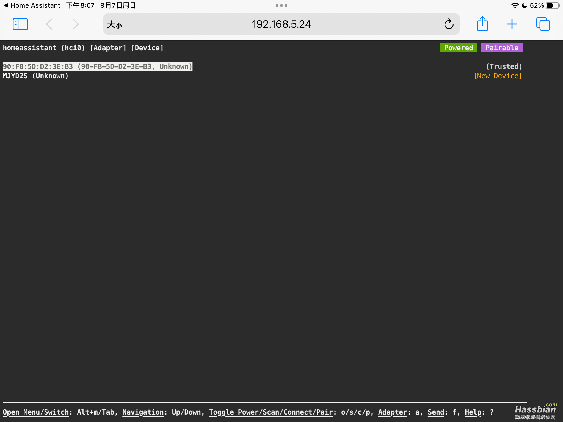Open the three-dot multitasking menu
563x422 pixels.
[281, 5]
